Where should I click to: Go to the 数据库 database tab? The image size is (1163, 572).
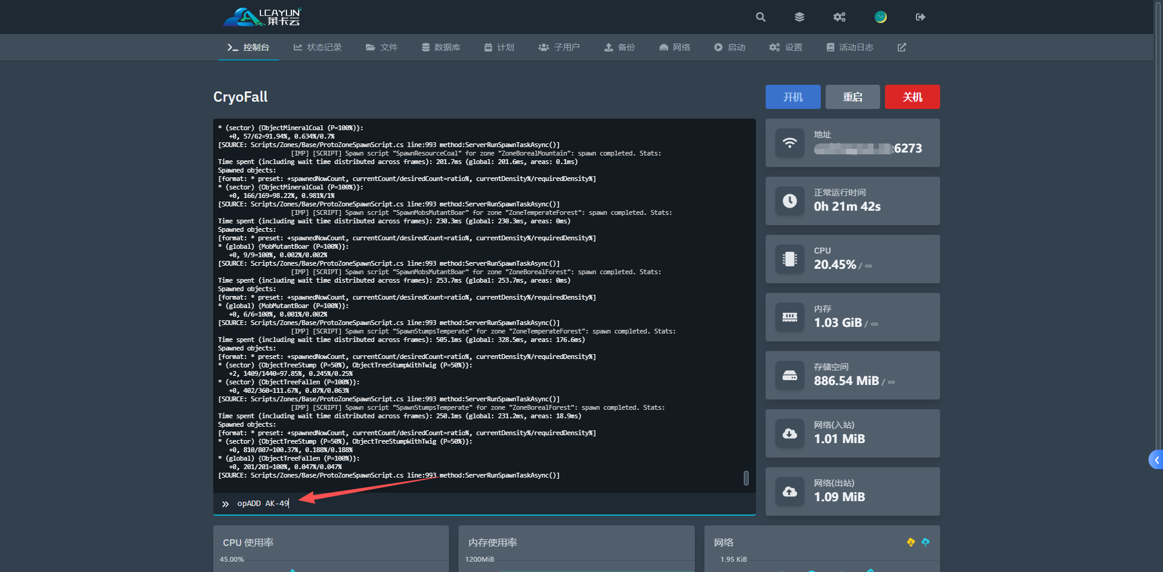click(x=441, y=47)
